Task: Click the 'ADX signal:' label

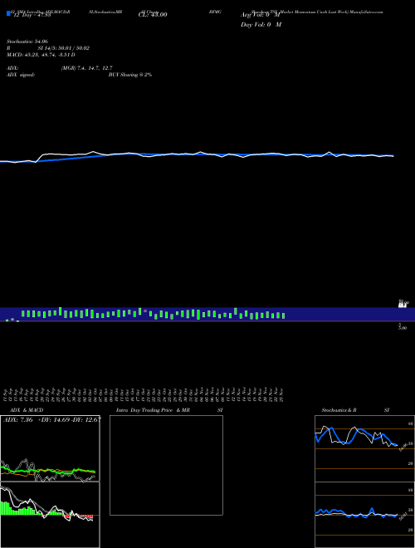Action: (21, 75)
